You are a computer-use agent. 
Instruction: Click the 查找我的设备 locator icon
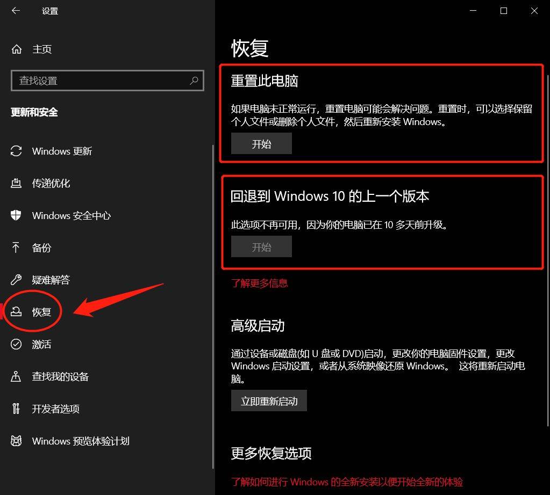click(x=16, y=376)
